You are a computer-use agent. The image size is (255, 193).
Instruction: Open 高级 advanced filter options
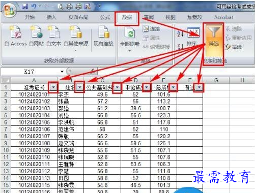[234, 47]
